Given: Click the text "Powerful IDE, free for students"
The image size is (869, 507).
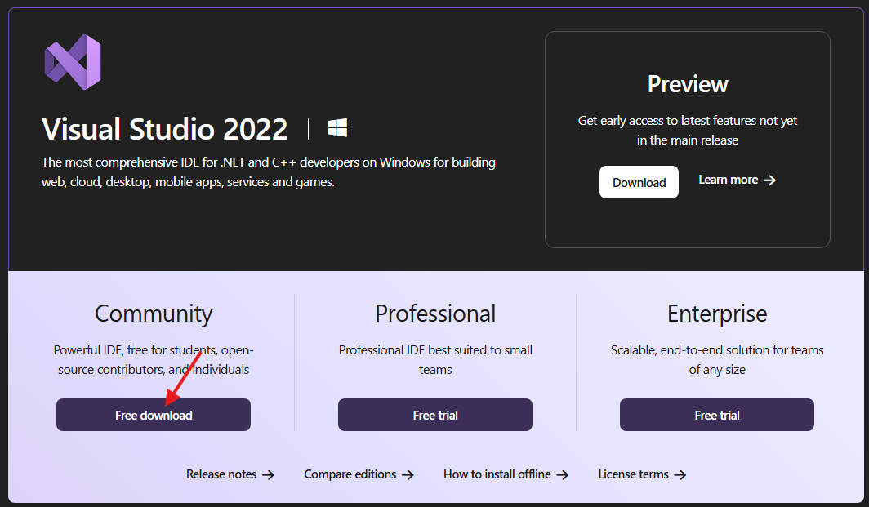Looking at the screenshot, I should point(136,350).
